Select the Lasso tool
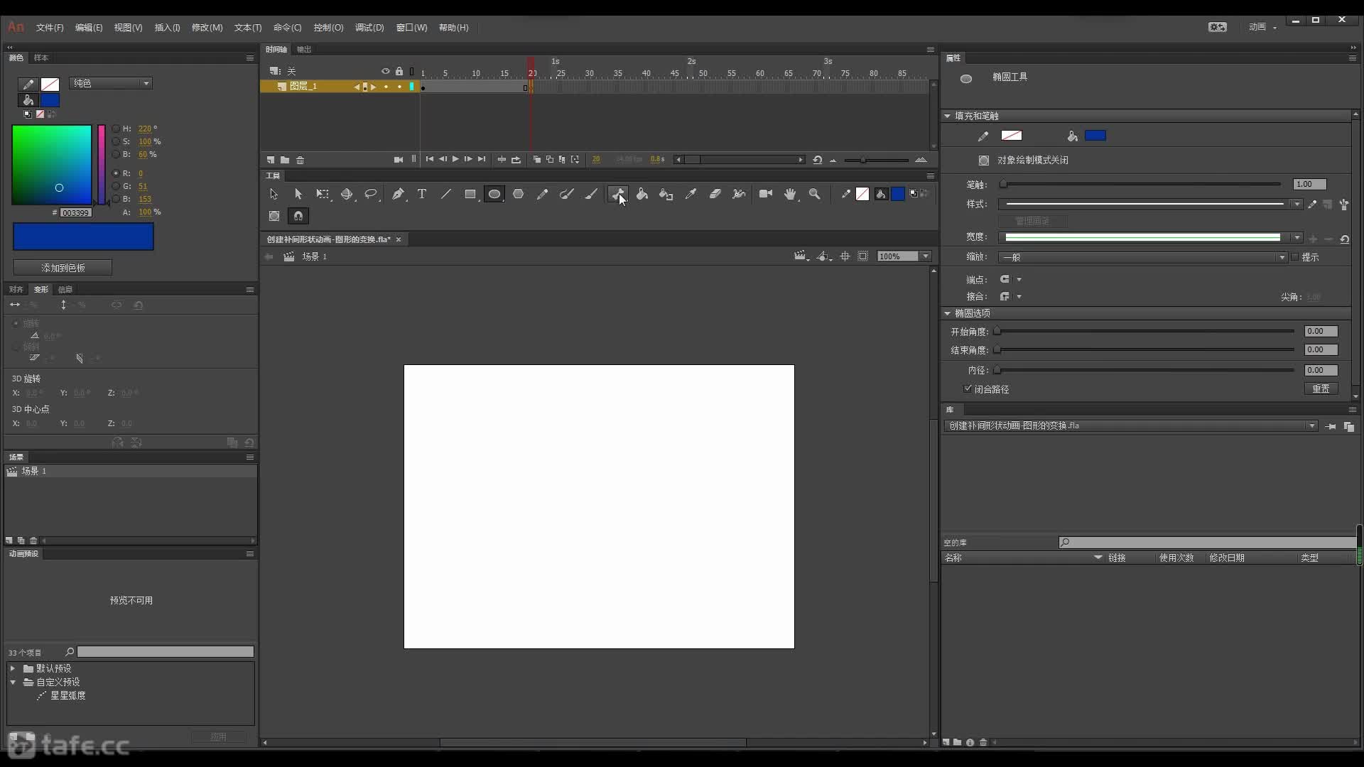1364x767 pixels. click(371, 194)
